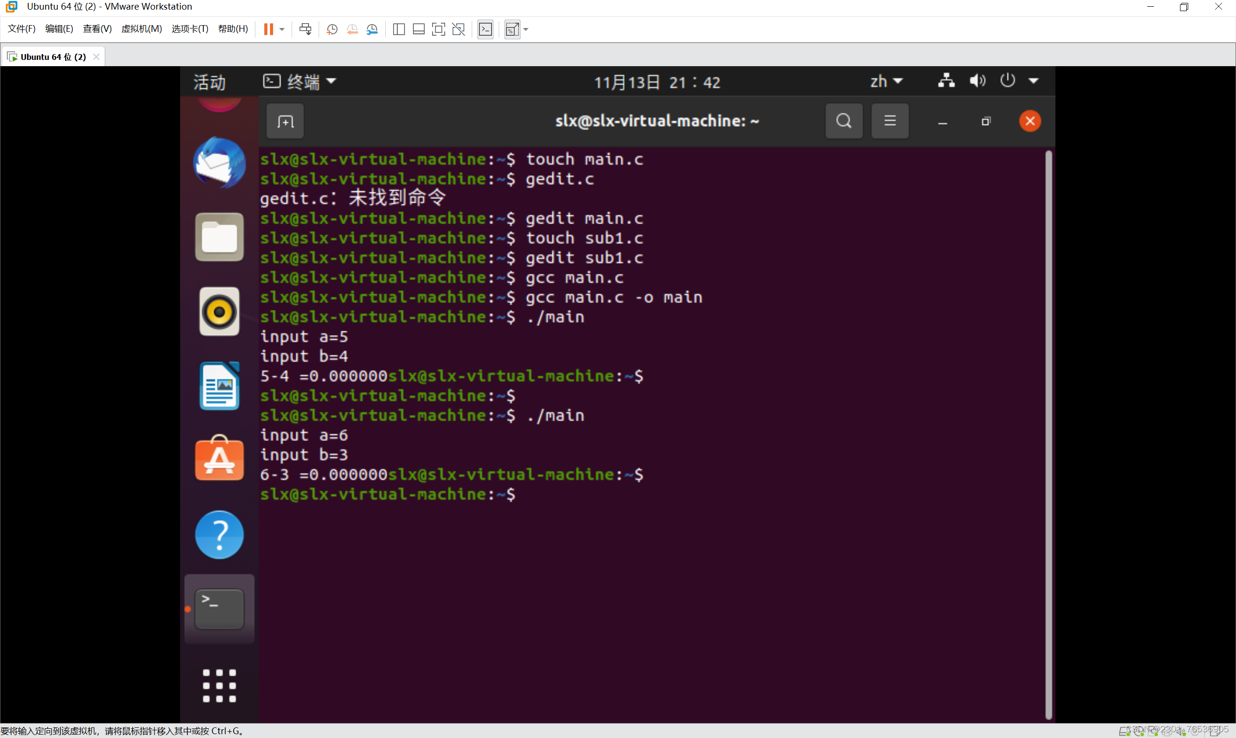The width and height of the screenshot is (1236, 738).
Task: Open Ubuntu Software store icon
Action: (x=219, y=459)
